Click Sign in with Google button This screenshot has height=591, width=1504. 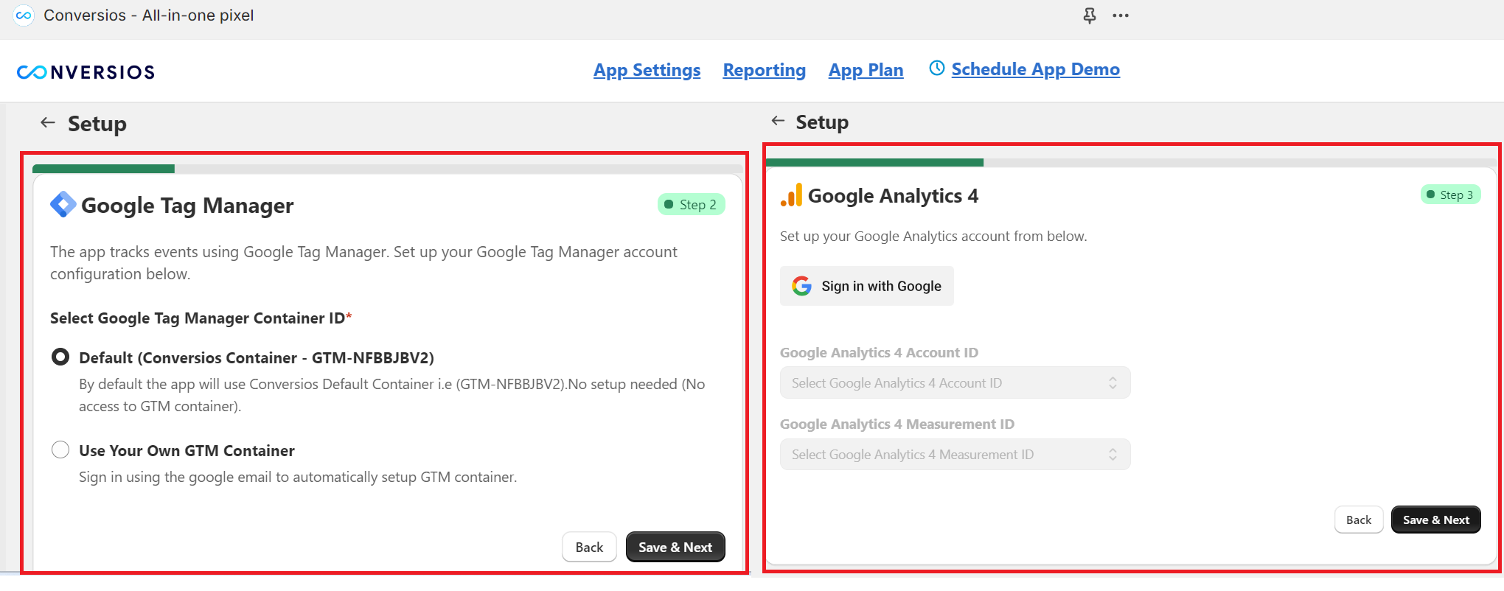(867, 286)
